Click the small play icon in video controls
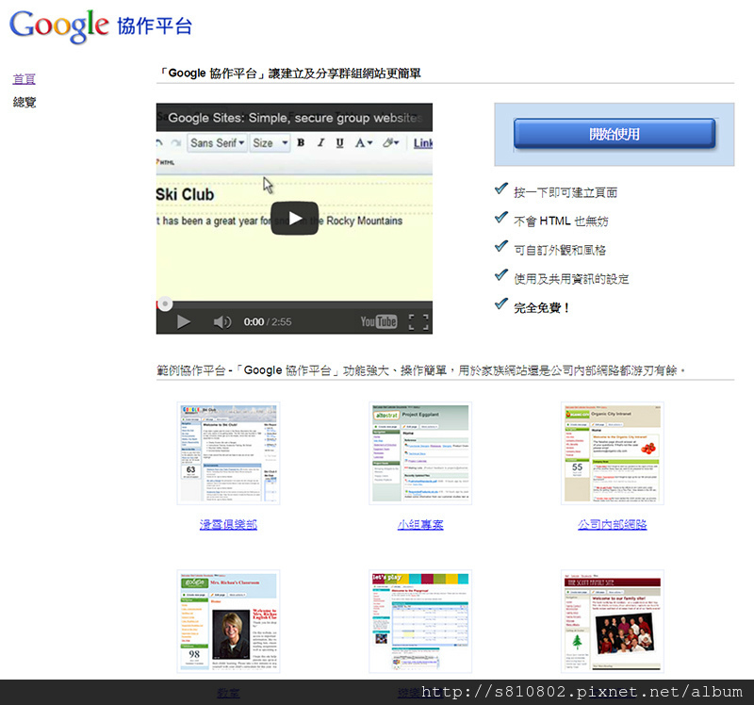This screenshot has width=754, height=705. [183, 321]
